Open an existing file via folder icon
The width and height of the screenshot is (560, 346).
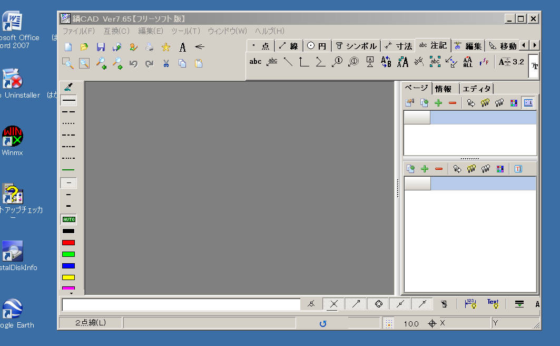click(84, 47)
